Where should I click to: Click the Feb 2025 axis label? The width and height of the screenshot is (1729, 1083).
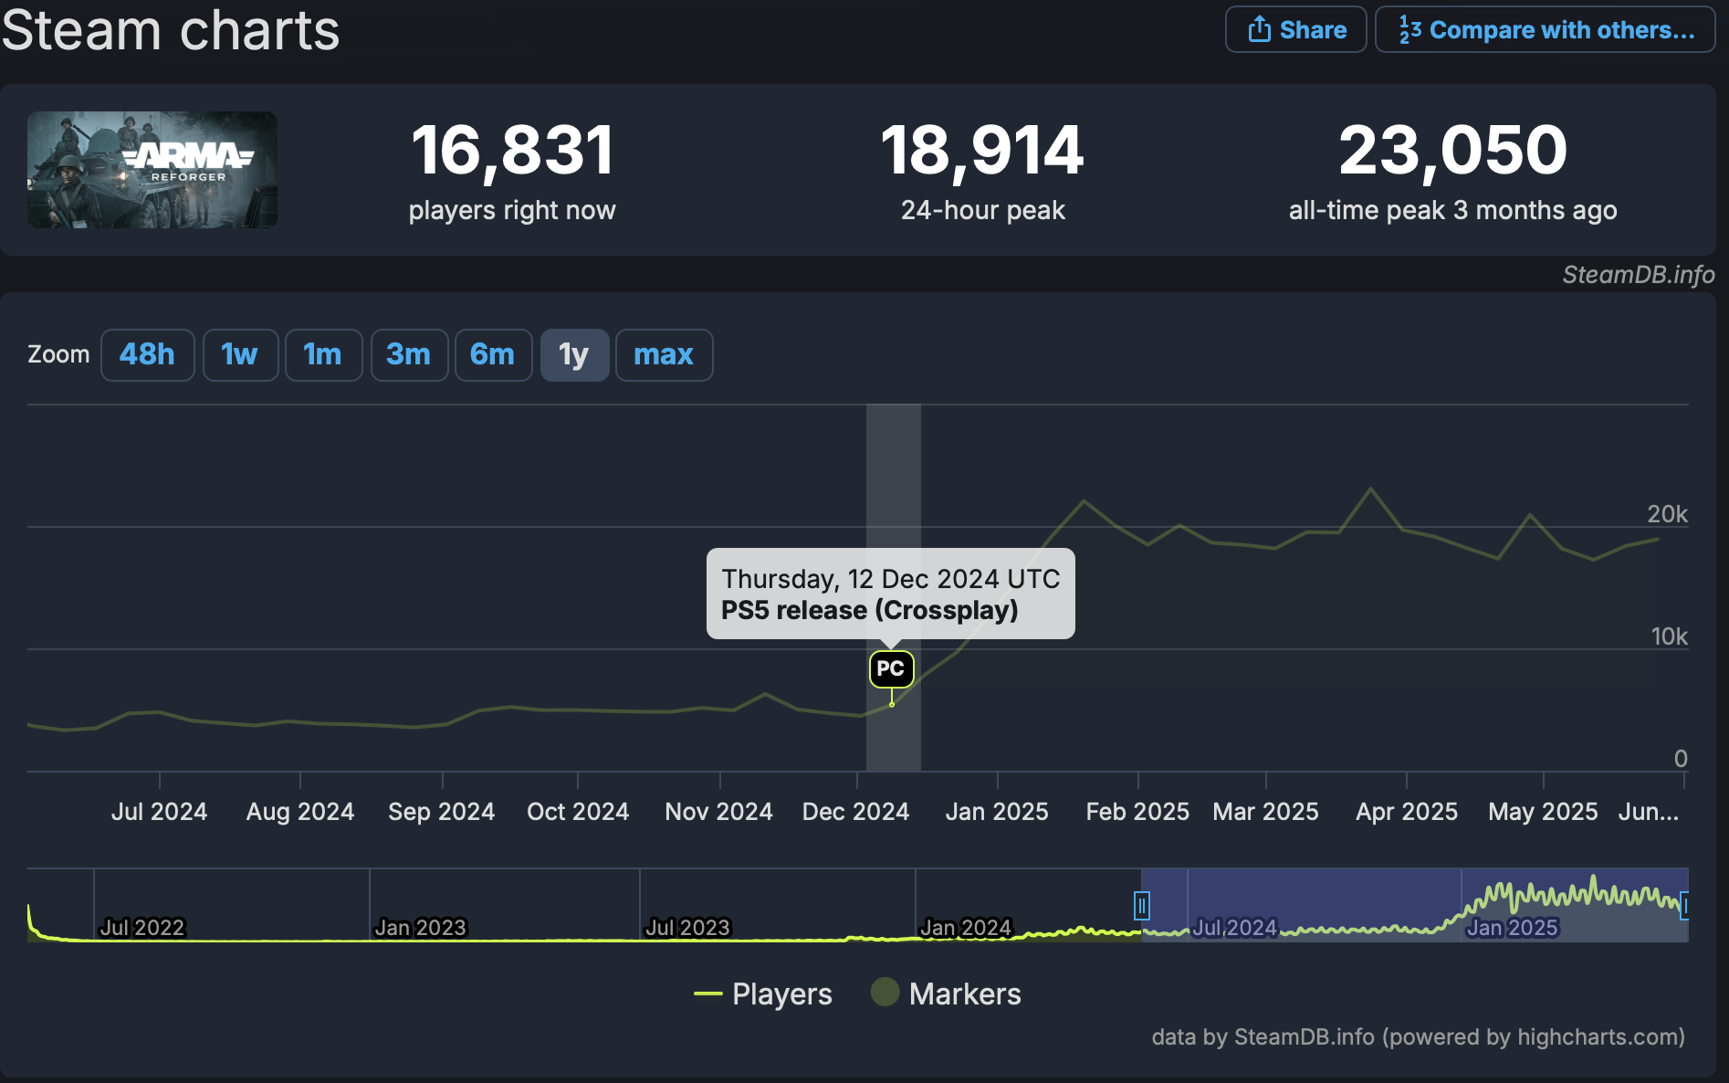[x=1137, y=812]
